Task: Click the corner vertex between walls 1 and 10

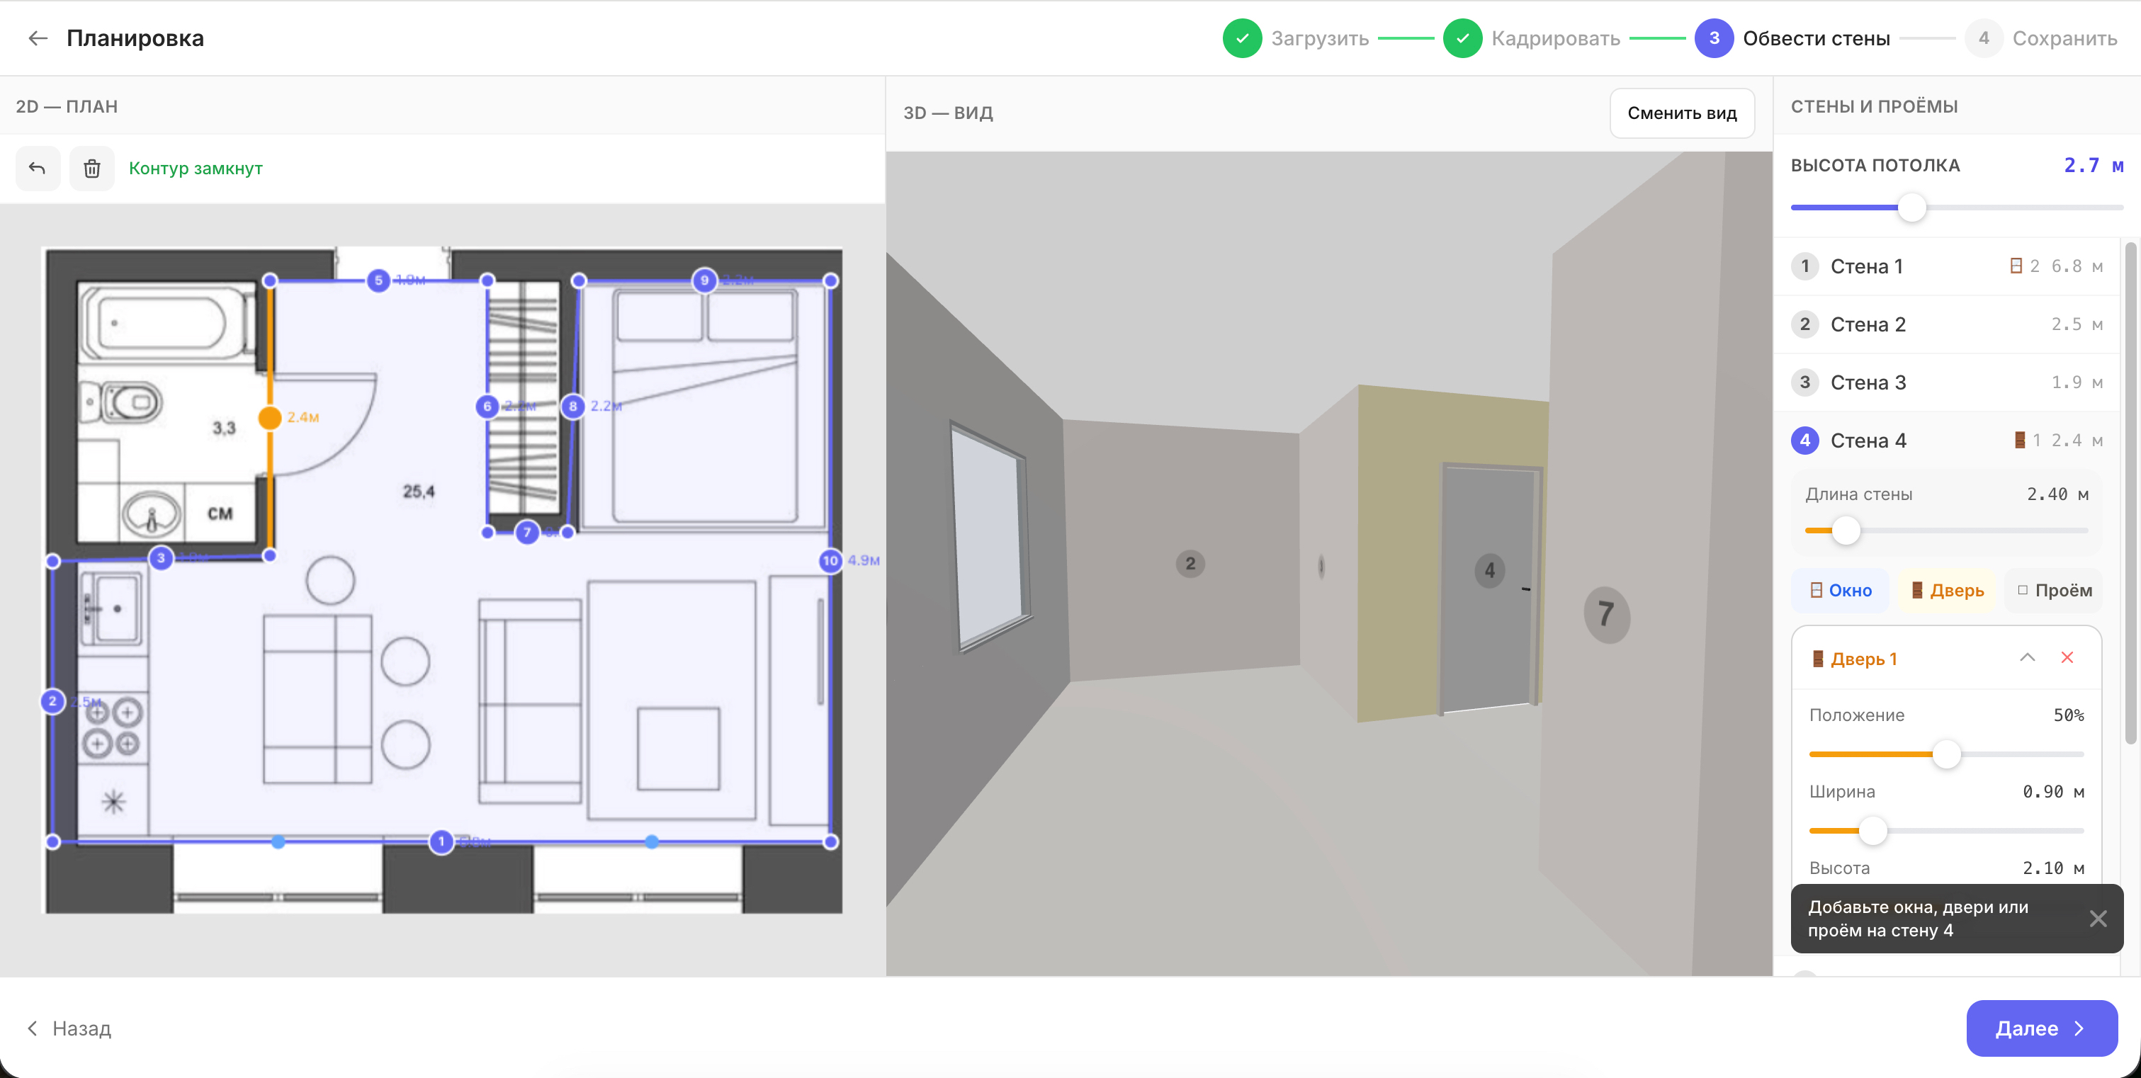Action: coord(830,842)
